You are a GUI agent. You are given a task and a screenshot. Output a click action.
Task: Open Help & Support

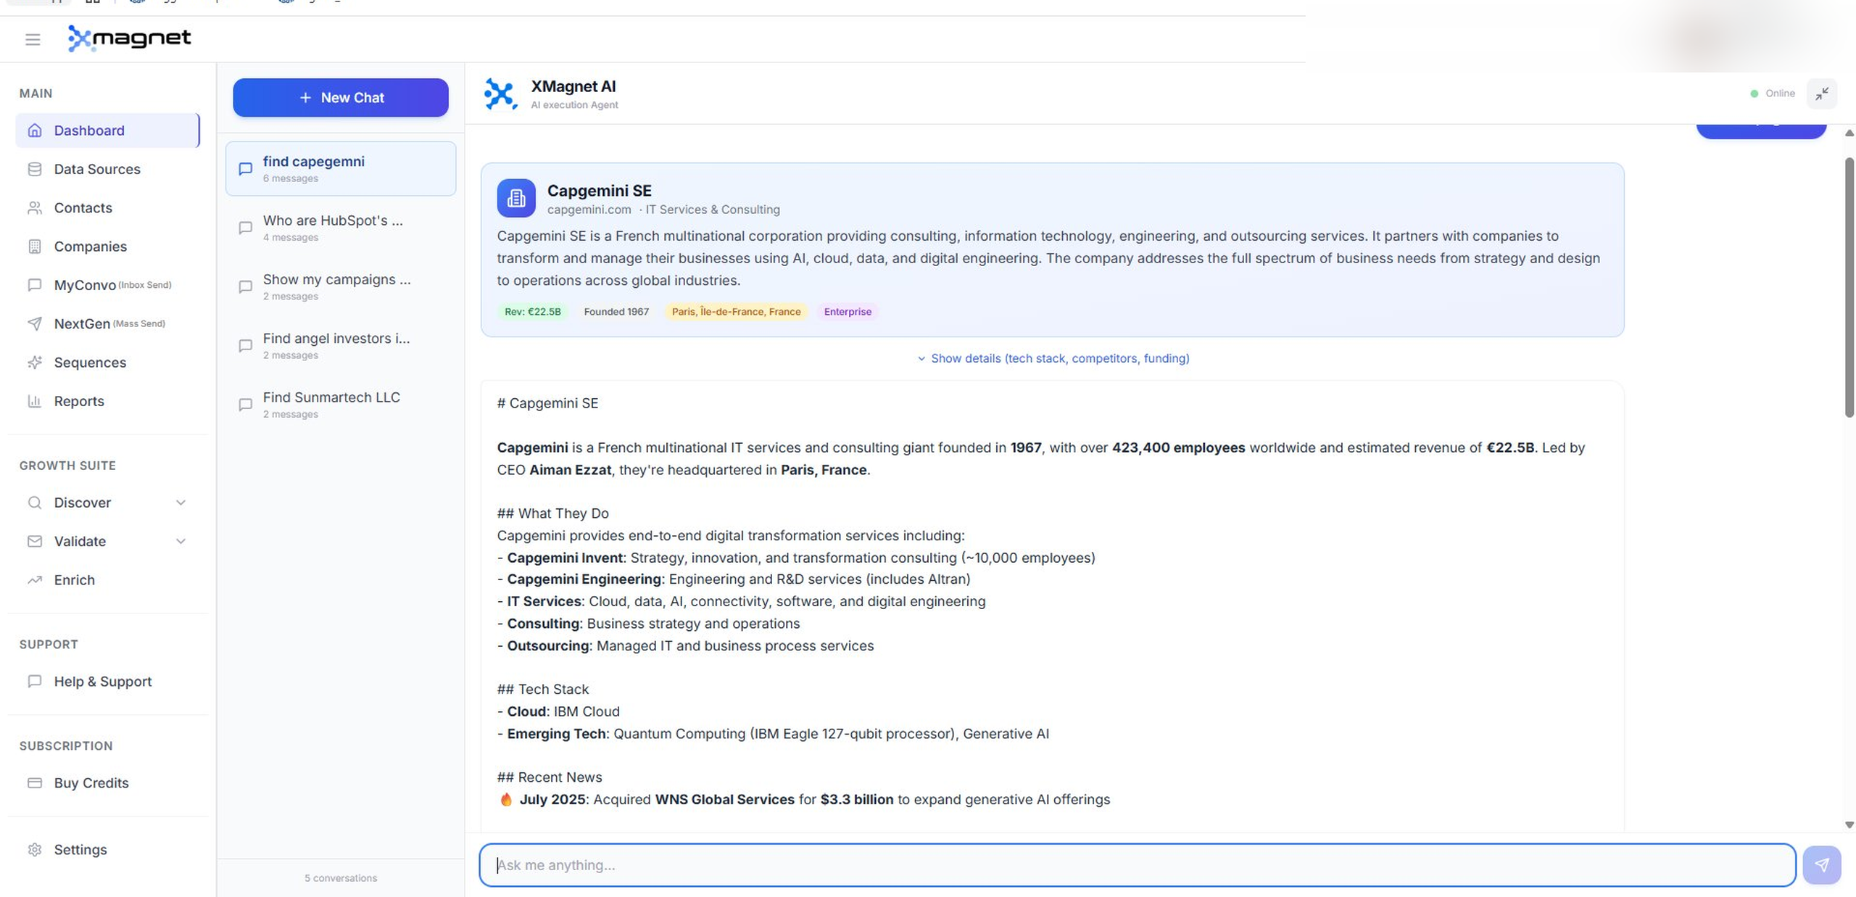pos(102,682)
